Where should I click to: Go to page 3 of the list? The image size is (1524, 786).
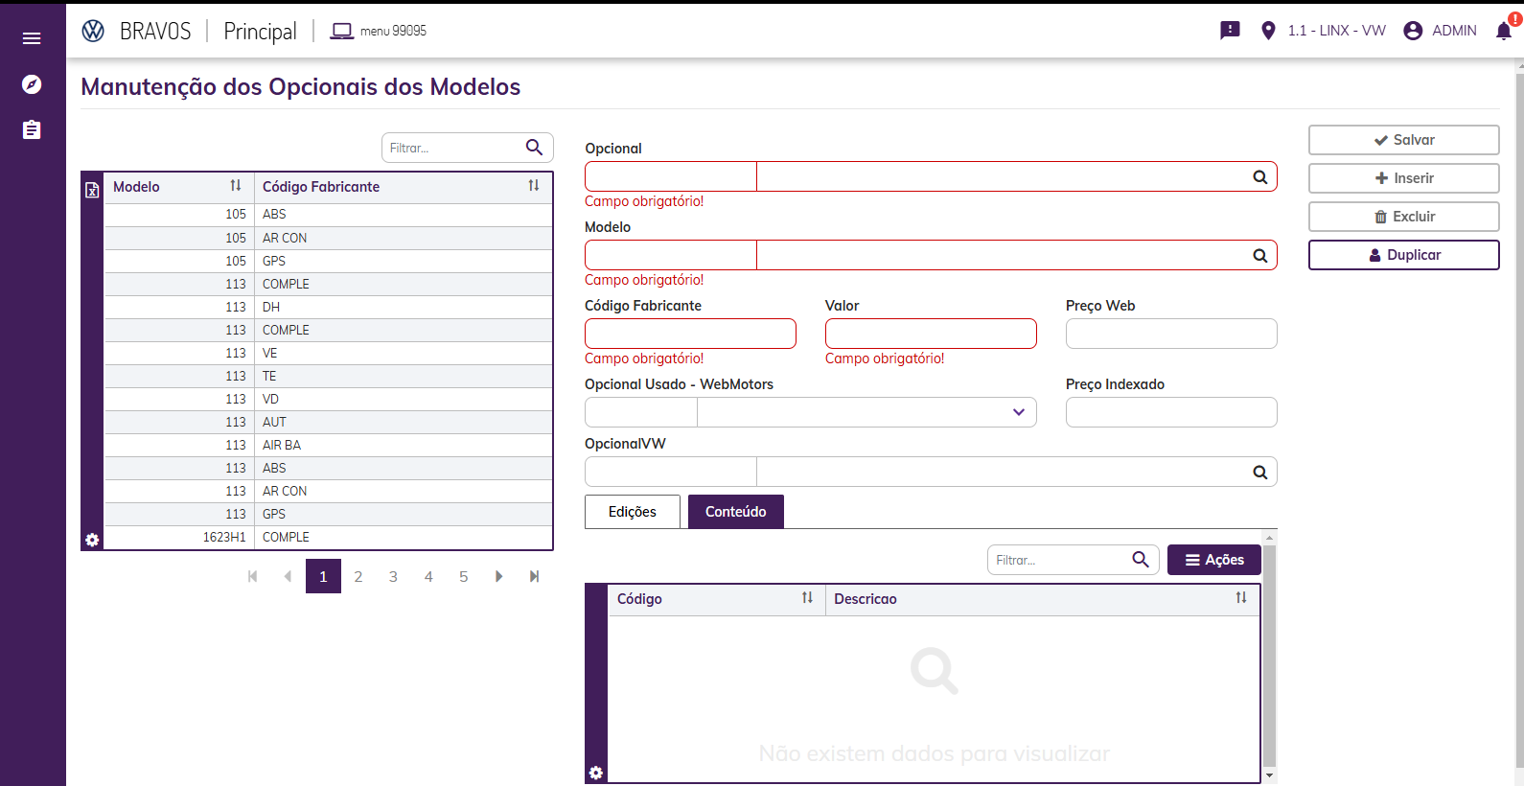393,577
